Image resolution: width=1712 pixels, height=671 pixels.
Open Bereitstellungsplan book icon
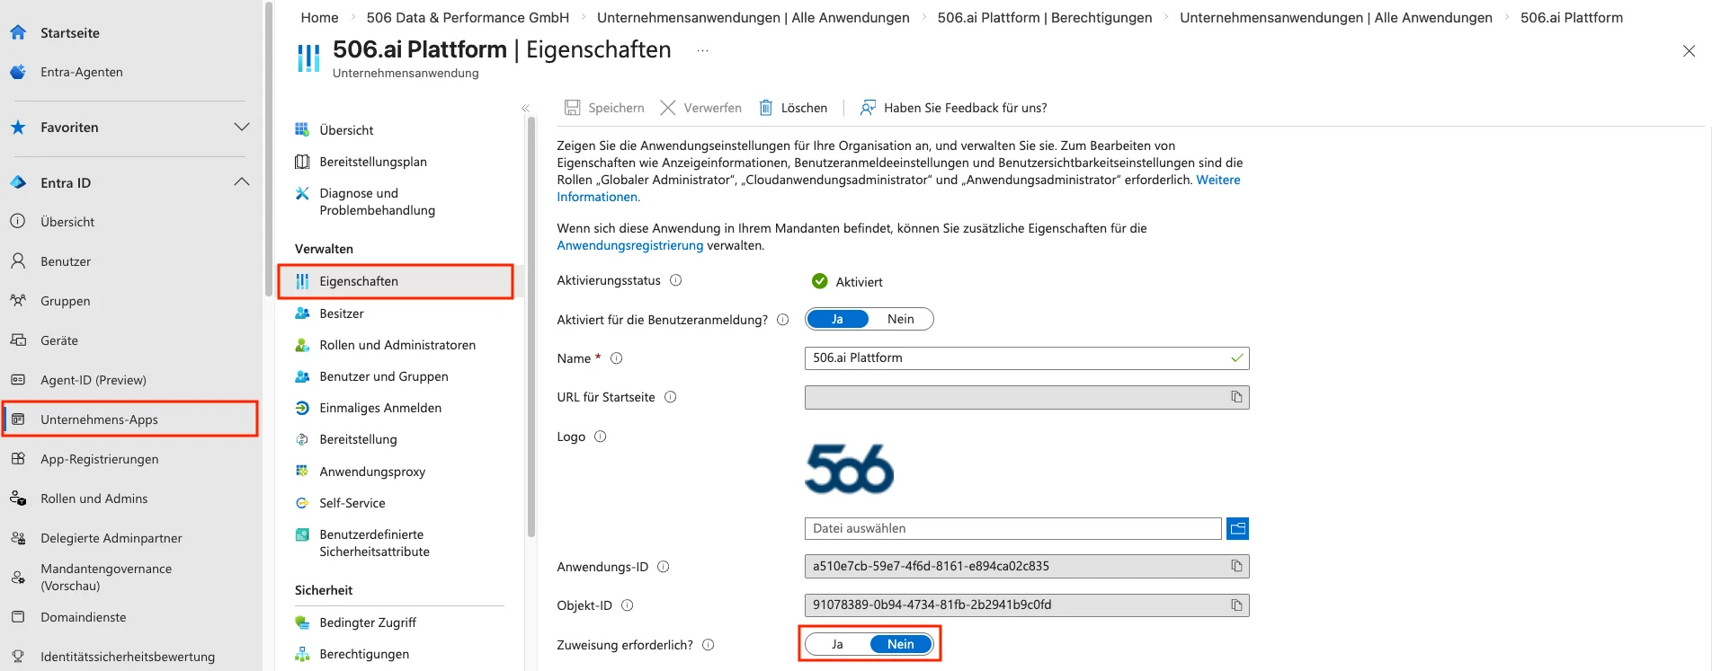pos(302,162)
